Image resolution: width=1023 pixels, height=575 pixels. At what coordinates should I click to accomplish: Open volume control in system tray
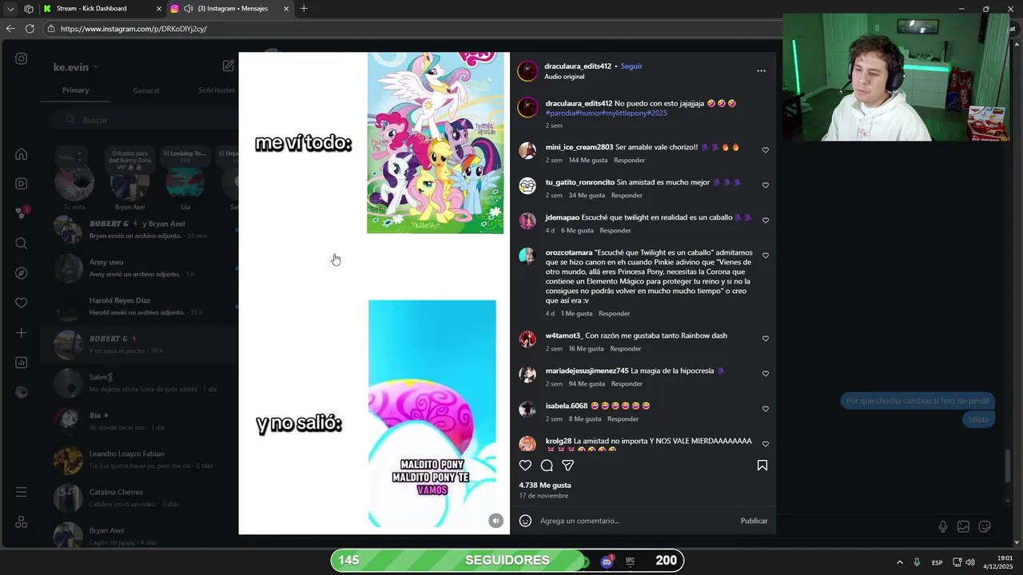970,562
